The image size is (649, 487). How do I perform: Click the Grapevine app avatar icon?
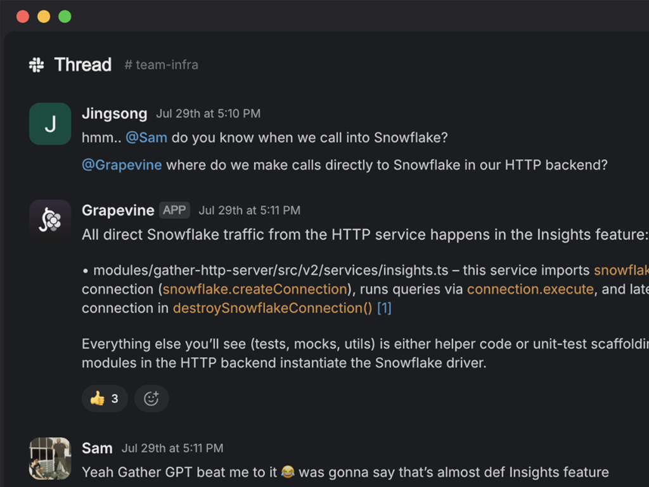50,220
